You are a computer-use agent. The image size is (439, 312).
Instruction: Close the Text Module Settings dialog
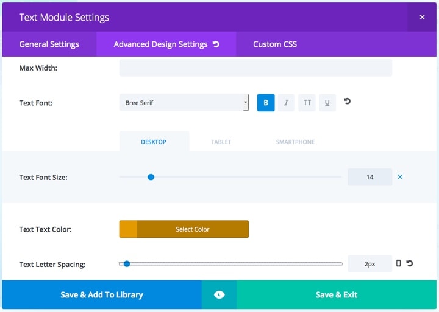click(x=422, y=17)
